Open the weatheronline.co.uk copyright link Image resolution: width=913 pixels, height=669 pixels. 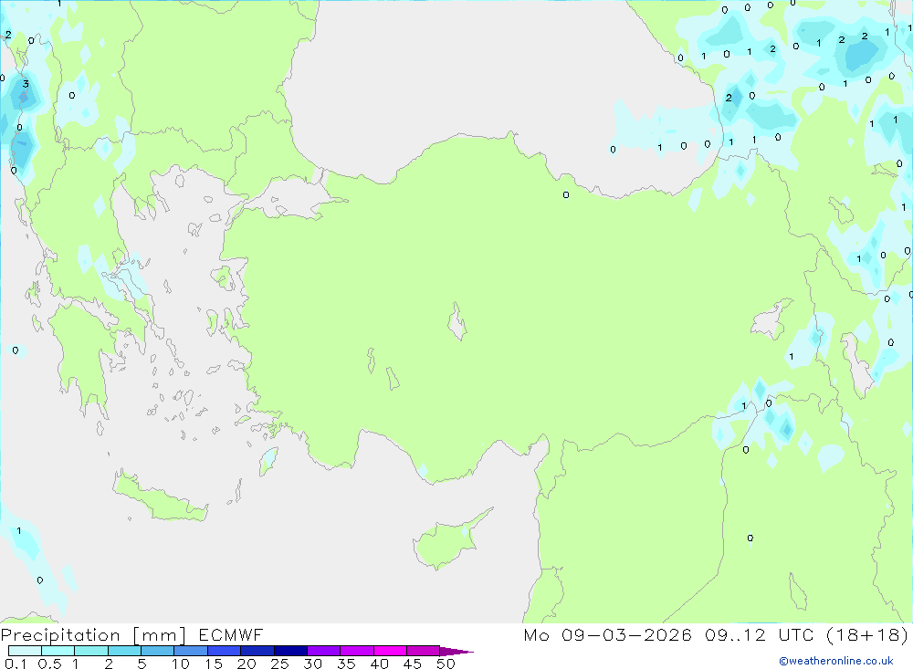point(836,661)
